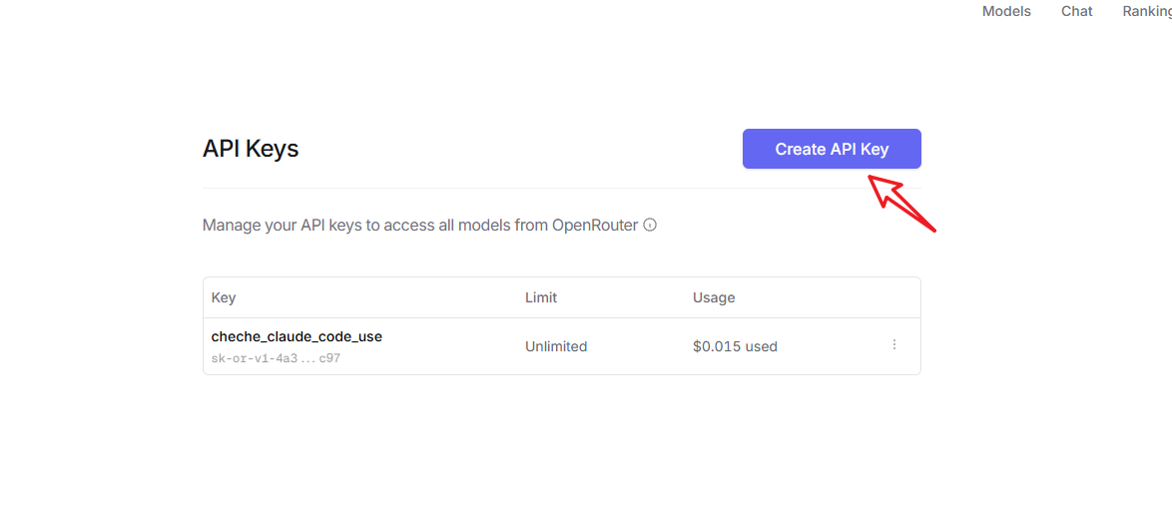Go to the Chat navigation link
Image resolution: width=1172 pixels, height=527 pixels.
[1076, 11]
